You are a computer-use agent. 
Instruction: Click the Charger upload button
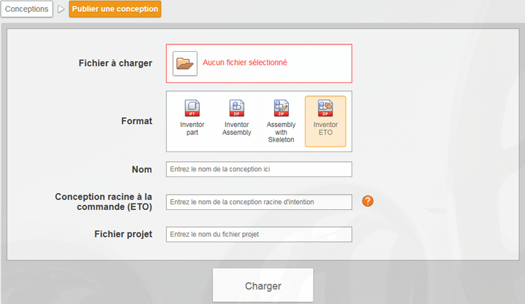(x=263, y=286)
